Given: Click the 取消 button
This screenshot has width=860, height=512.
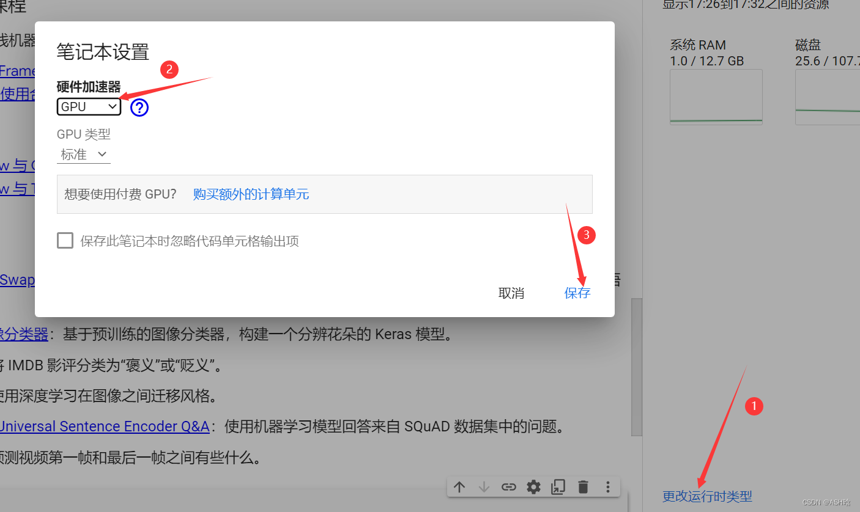Looking at the screenshot, I should pyautogui.click(x=511, y=293).
